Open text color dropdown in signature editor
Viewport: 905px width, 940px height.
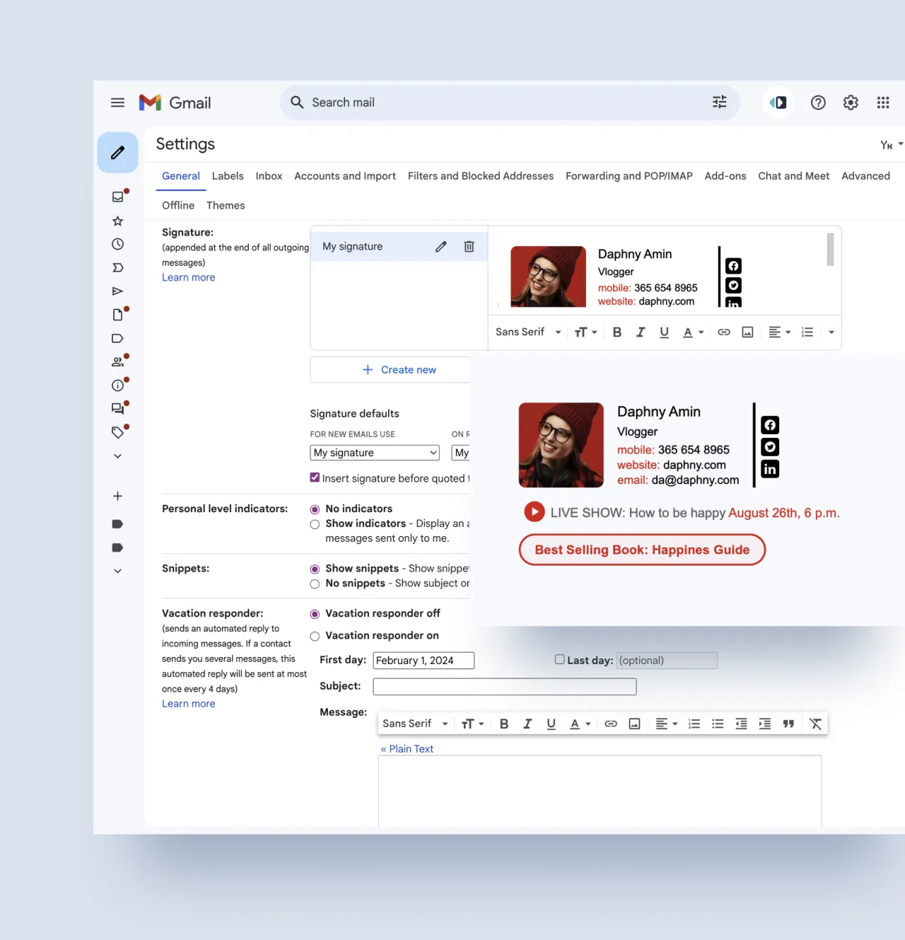[x=693, y=332]
